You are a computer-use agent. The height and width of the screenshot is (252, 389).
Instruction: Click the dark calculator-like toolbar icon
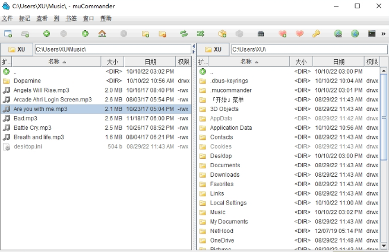click(261, 33)
